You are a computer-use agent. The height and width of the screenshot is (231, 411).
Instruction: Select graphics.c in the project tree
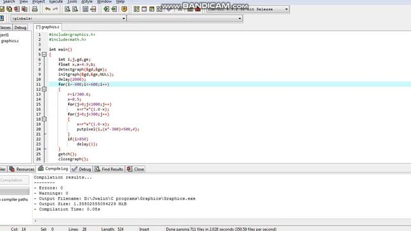point(10,41)
